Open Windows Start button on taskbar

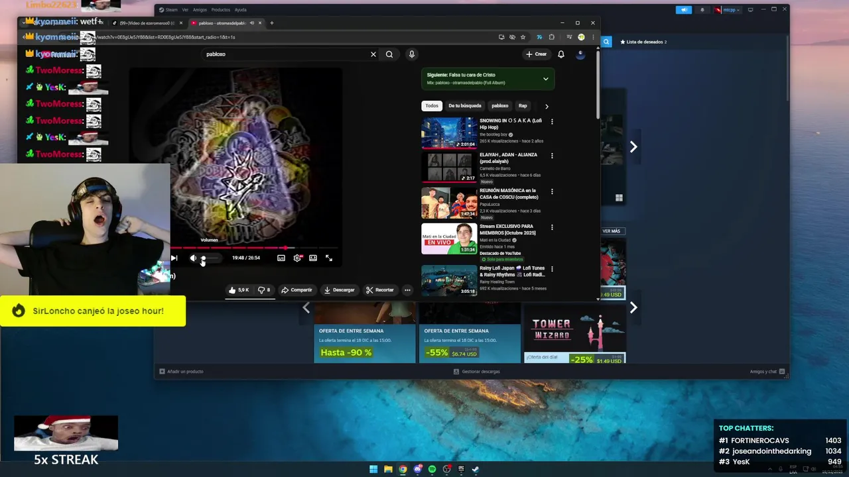click(373, 469)
